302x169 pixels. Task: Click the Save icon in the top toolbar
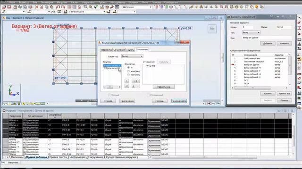tap(9, 7)
